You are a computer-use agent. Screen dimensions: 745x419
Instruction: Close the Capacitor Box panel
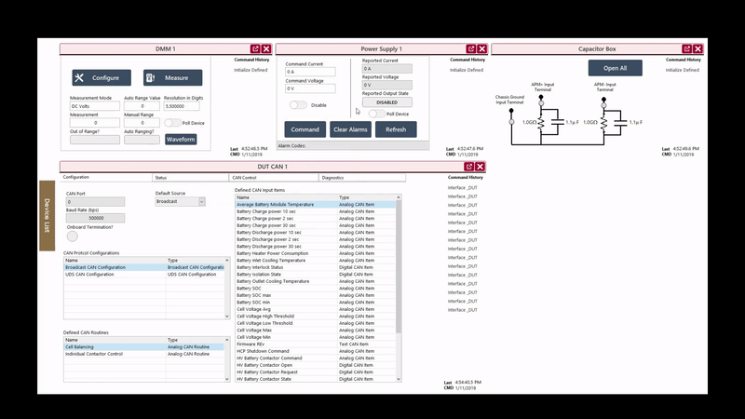pos(698,49)
